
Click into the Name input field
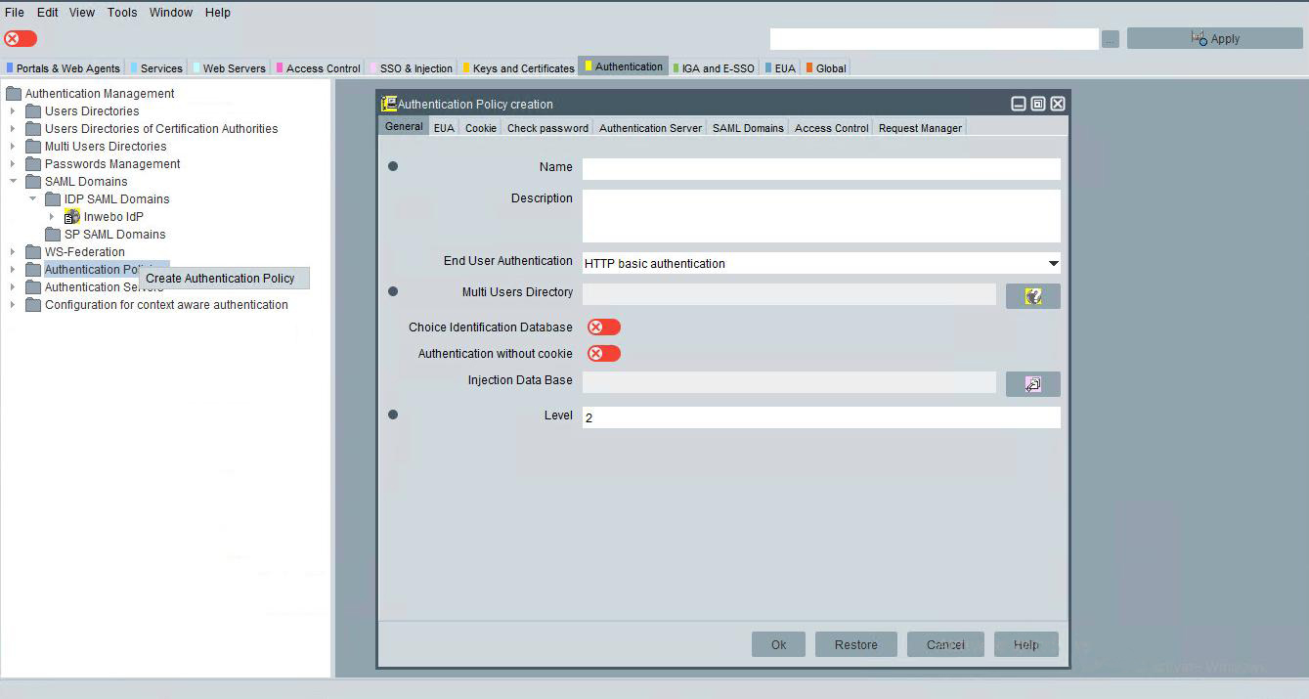point(820,168)
